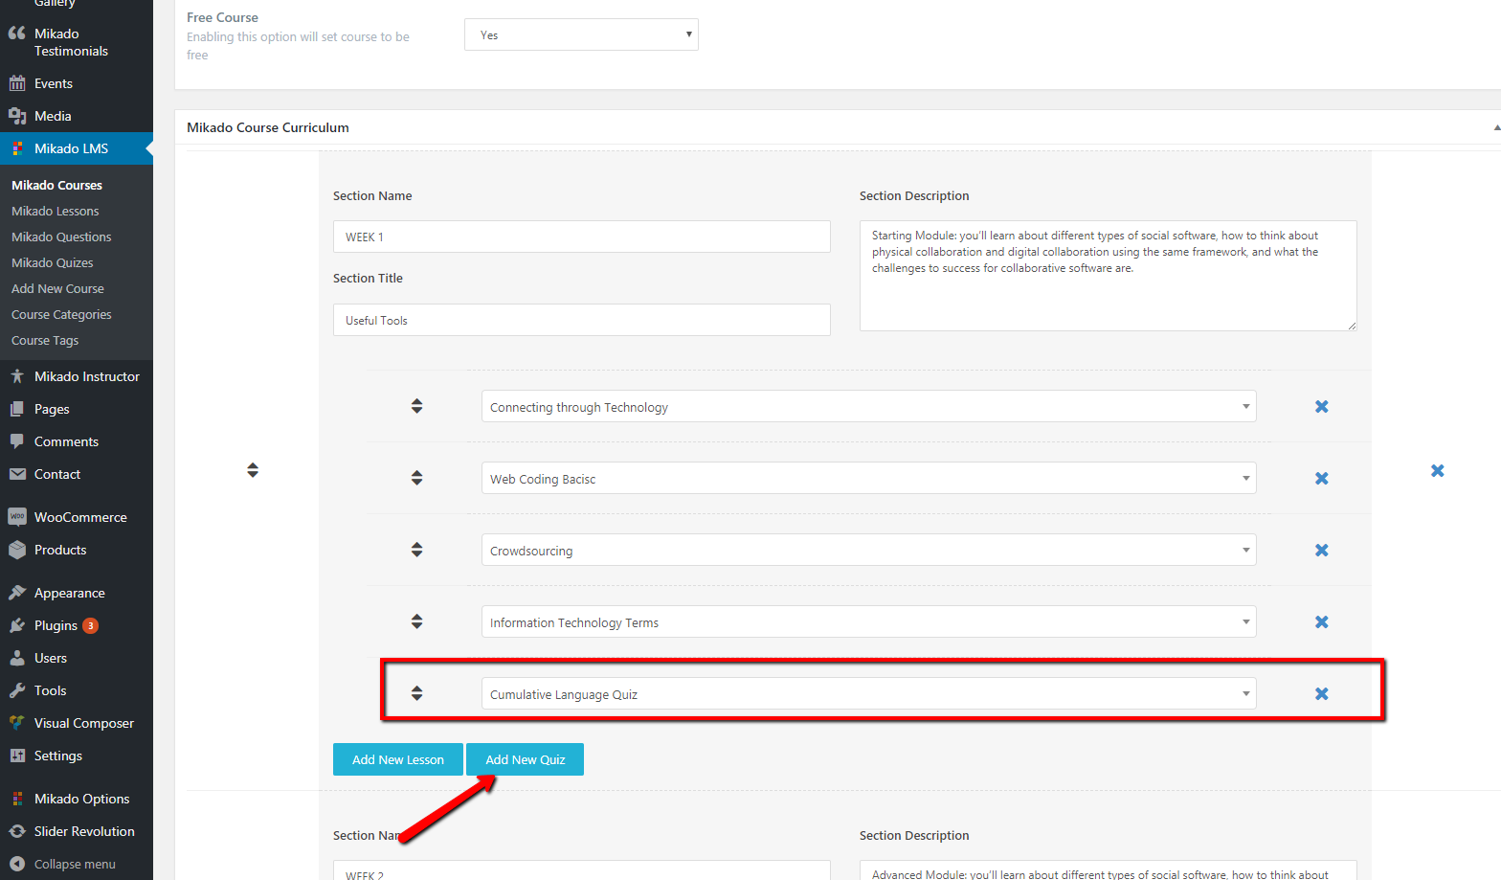Open Course Tags submenu item

45,340
